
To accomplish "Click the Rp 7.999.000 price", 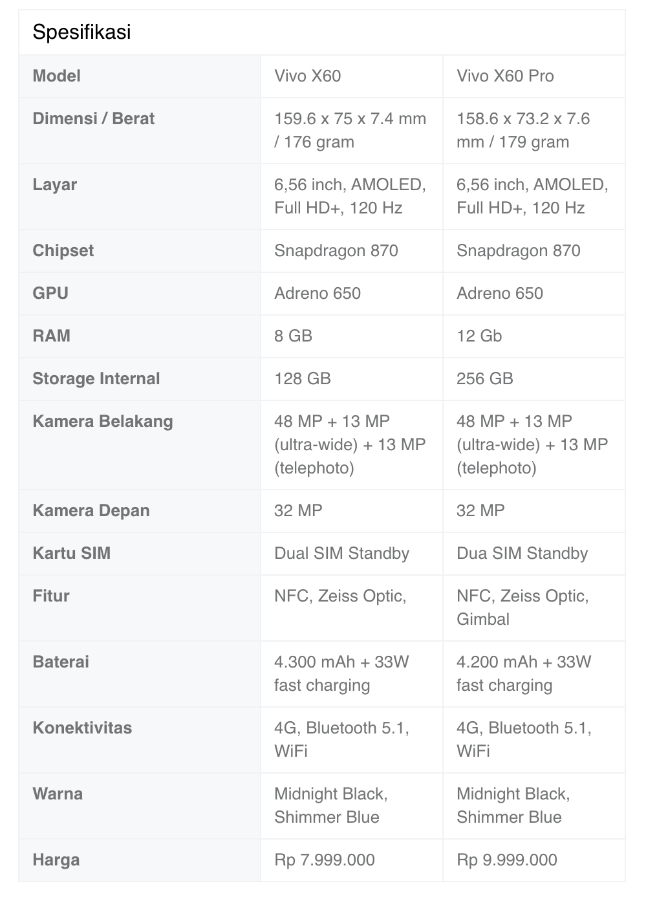I will tap(325, 860).
